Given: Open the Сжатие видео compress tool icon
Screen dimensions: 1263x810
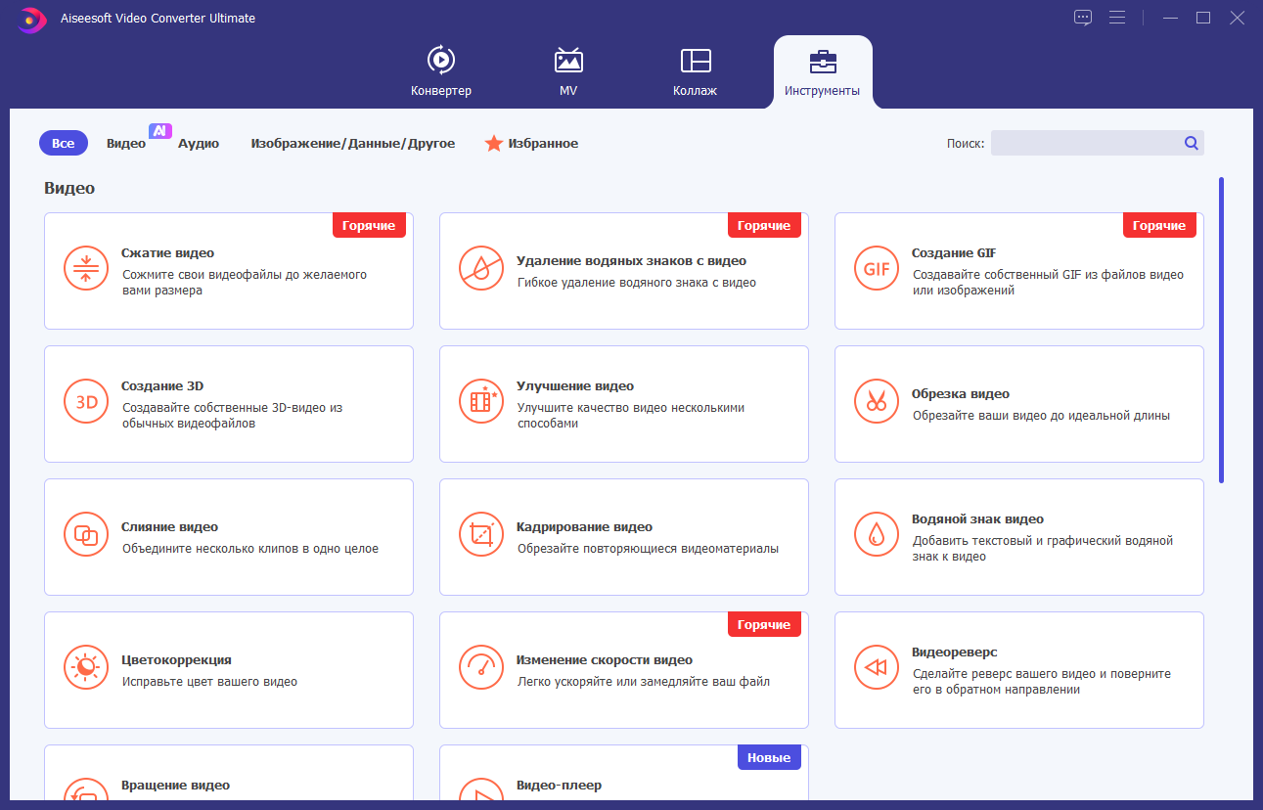Looking at the screenshot, I should click(87, 268).
